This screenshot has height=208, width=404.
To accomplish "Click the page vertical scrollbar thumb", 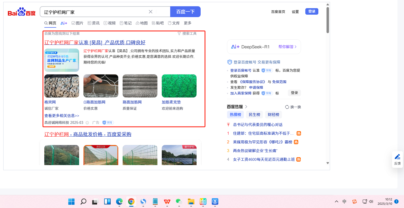I will (328, 20).
